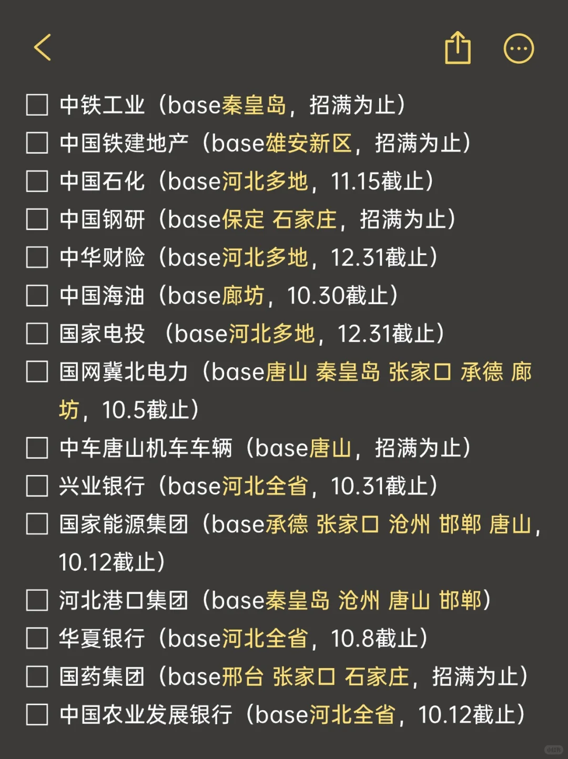Screen dimensions: 568x759
Task: Mark the 中国钢研 item as done
Action: click(37, 219)
